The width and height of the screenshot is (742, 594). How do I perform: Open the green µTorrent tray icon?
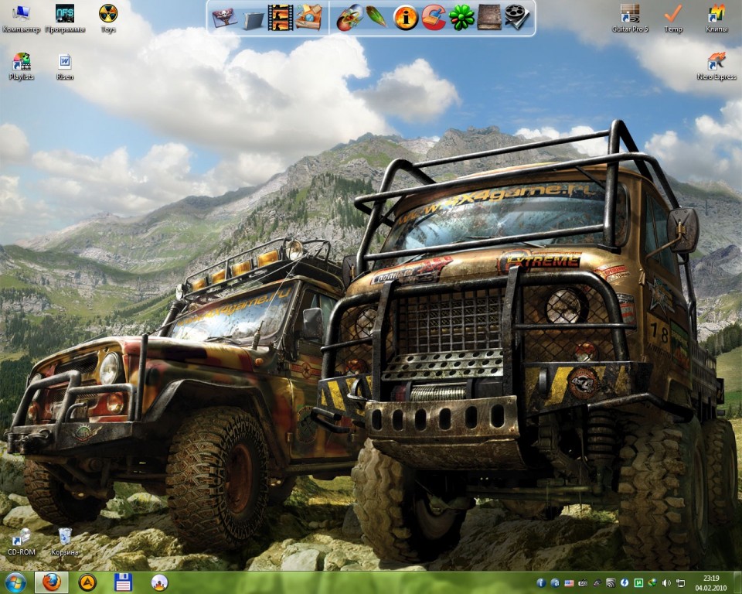(638, 583)
